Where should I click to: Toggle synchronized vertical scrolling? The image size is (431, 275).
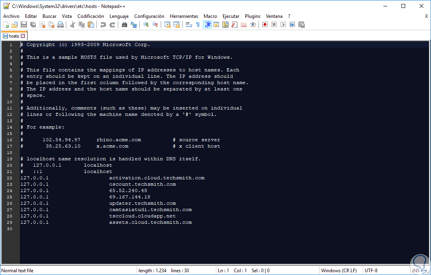point(167,25)
